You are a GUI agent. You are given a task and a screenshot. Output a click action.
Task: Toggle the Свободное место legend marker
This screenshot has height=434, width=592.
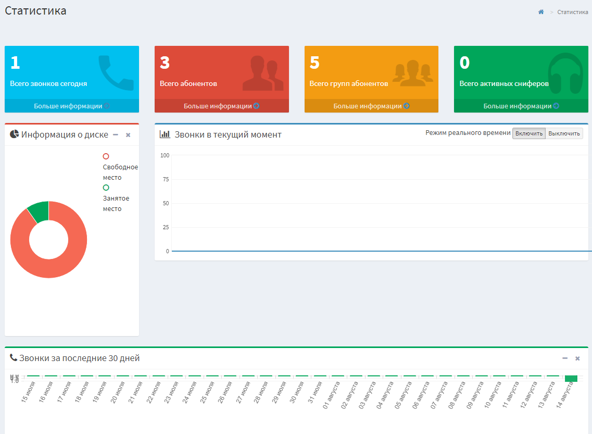click(106, 156)
